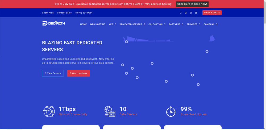Image resolution: width=266 pixels, height=130 pixels.
Task: Click the last social icon in top bar
Action: tap(196, 13)
